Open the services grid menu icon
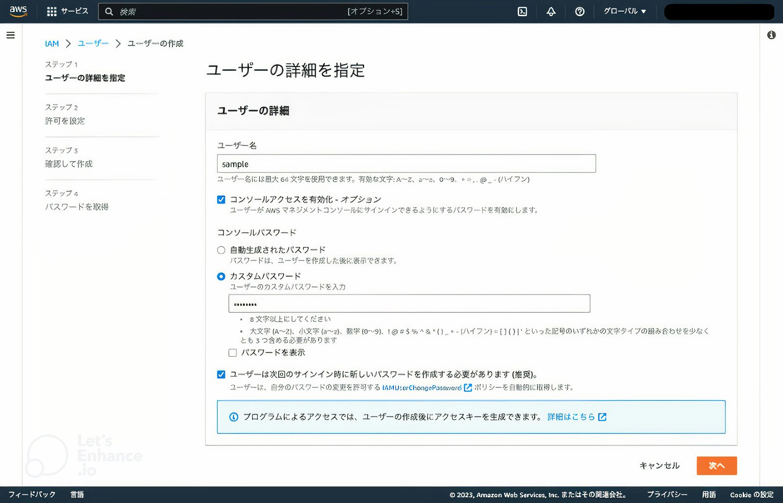783x503 pixels. [51, 11]
